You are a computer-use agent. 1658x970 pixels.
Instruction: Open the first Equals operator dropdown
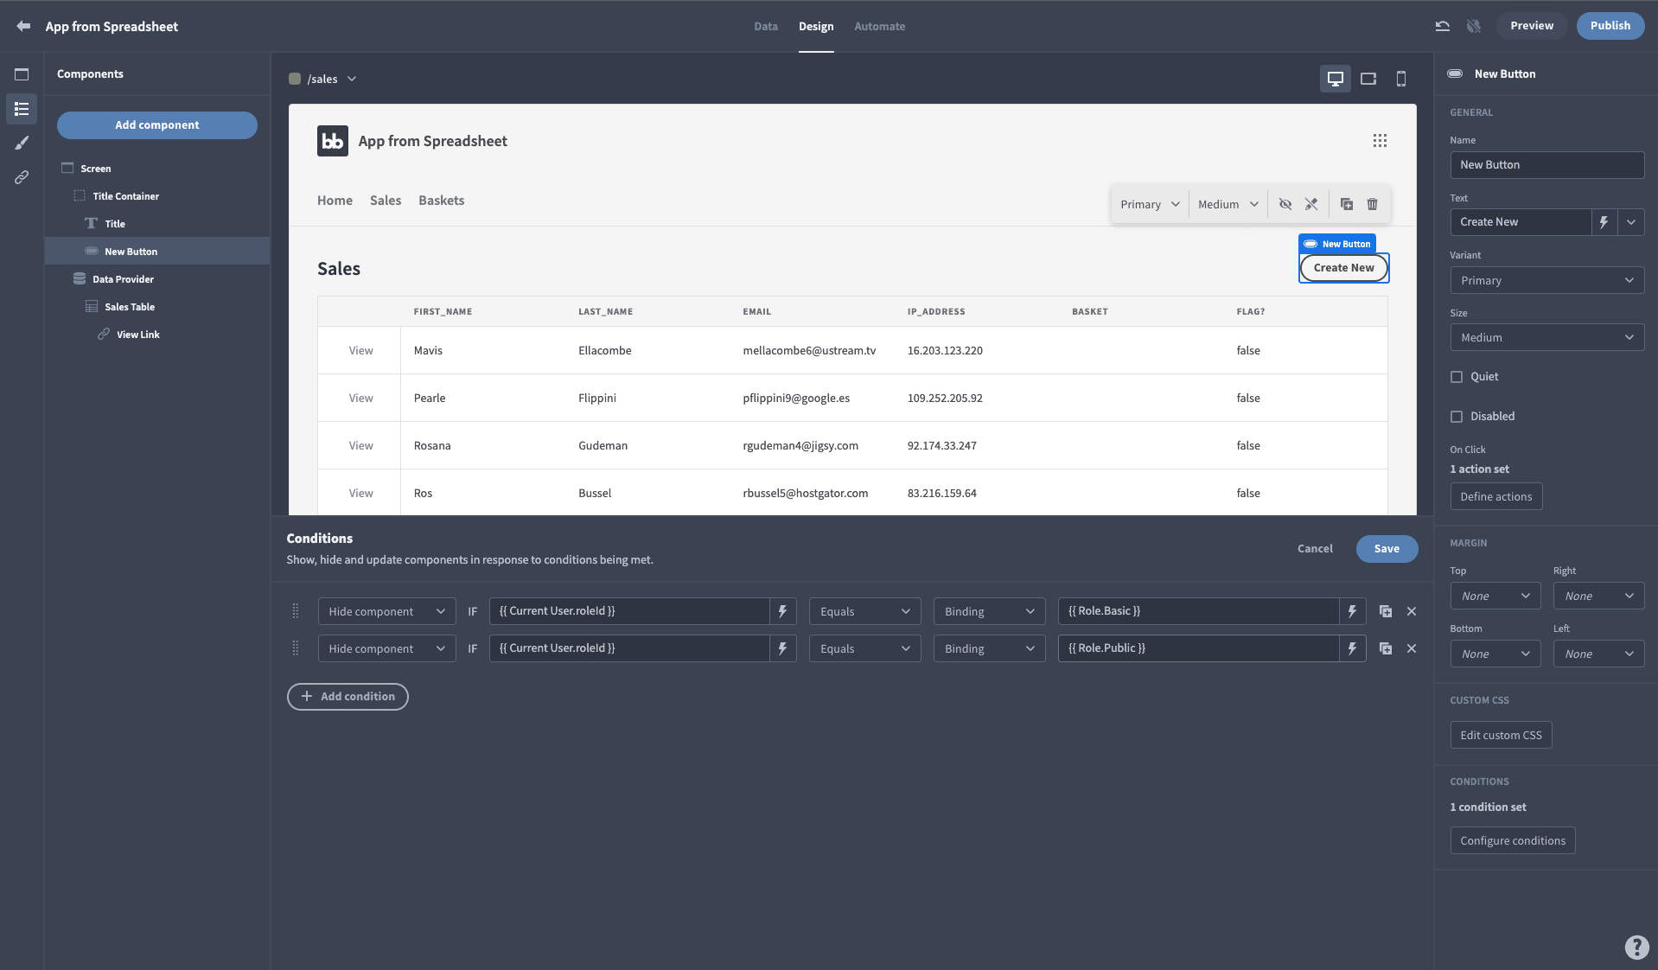864,611
